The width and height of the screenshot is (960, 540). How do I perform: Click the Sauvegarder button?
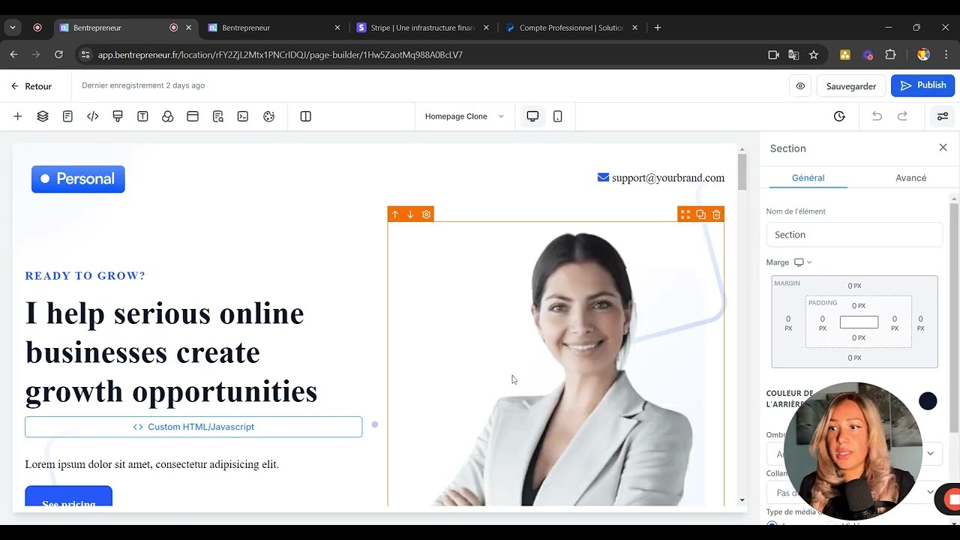click(850, 85)
